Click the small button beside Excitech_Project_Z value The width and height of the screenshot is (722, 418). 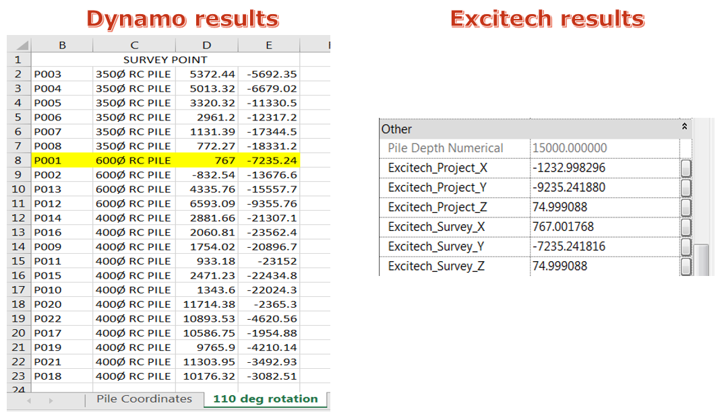(686, 208)
